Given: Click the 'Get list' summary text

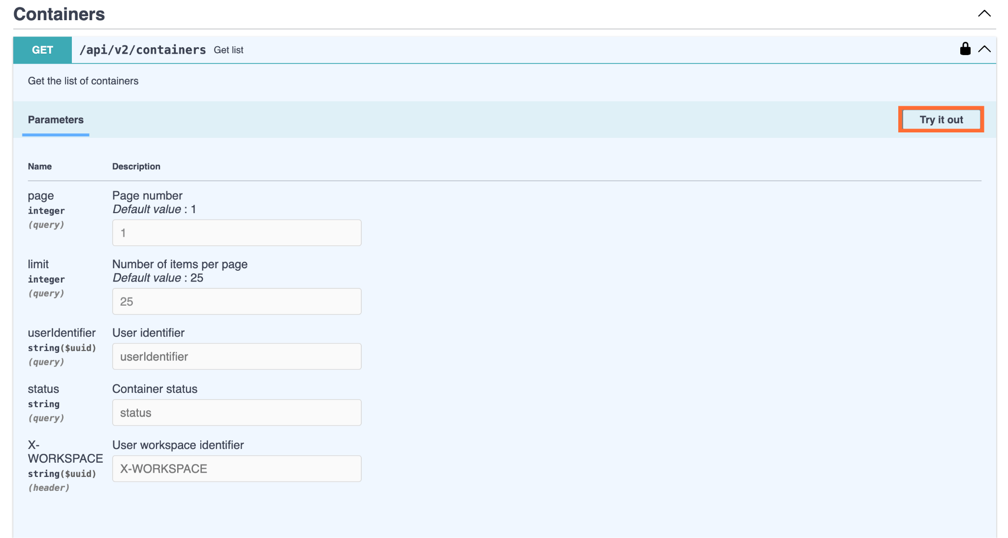Looking at the screenshot, I should pos(228,50).
